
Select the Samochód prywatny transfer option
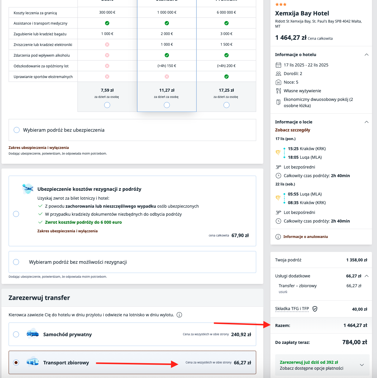click(x=16, y=334)
